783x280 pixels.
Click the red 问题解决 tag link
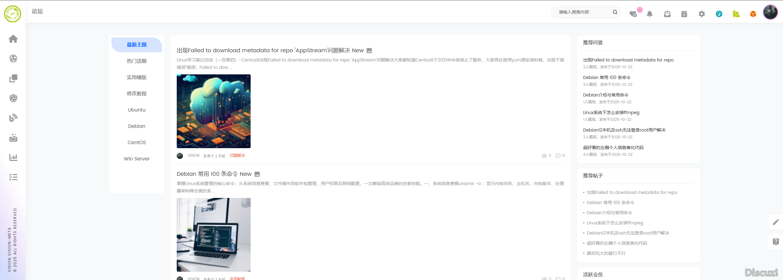tap(237, 156)
